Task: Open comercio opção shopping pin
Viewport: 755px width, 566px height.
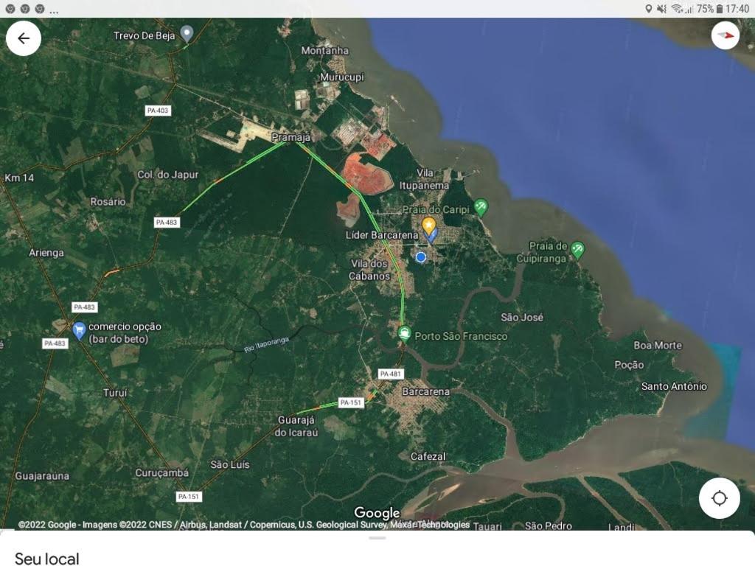Action: pos(79,329)
